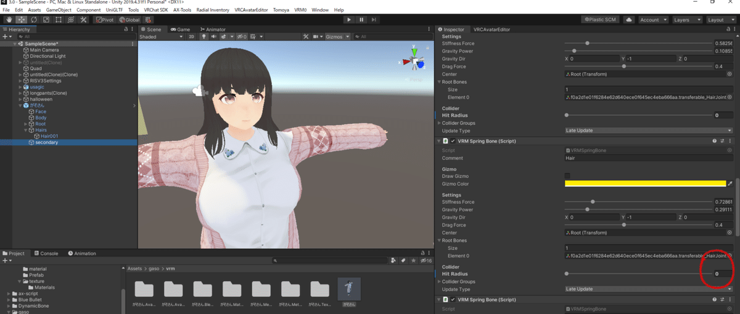Open scene component tools icon

click(305, 37)
